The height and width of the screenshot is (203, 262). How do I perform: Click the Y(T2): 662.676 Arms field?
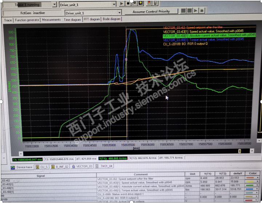[x=143, y=158]
